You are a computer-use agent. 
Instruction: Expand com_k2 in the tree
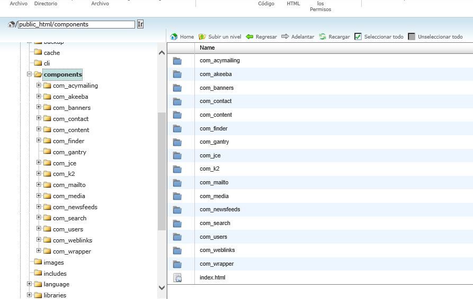(39, 174)
